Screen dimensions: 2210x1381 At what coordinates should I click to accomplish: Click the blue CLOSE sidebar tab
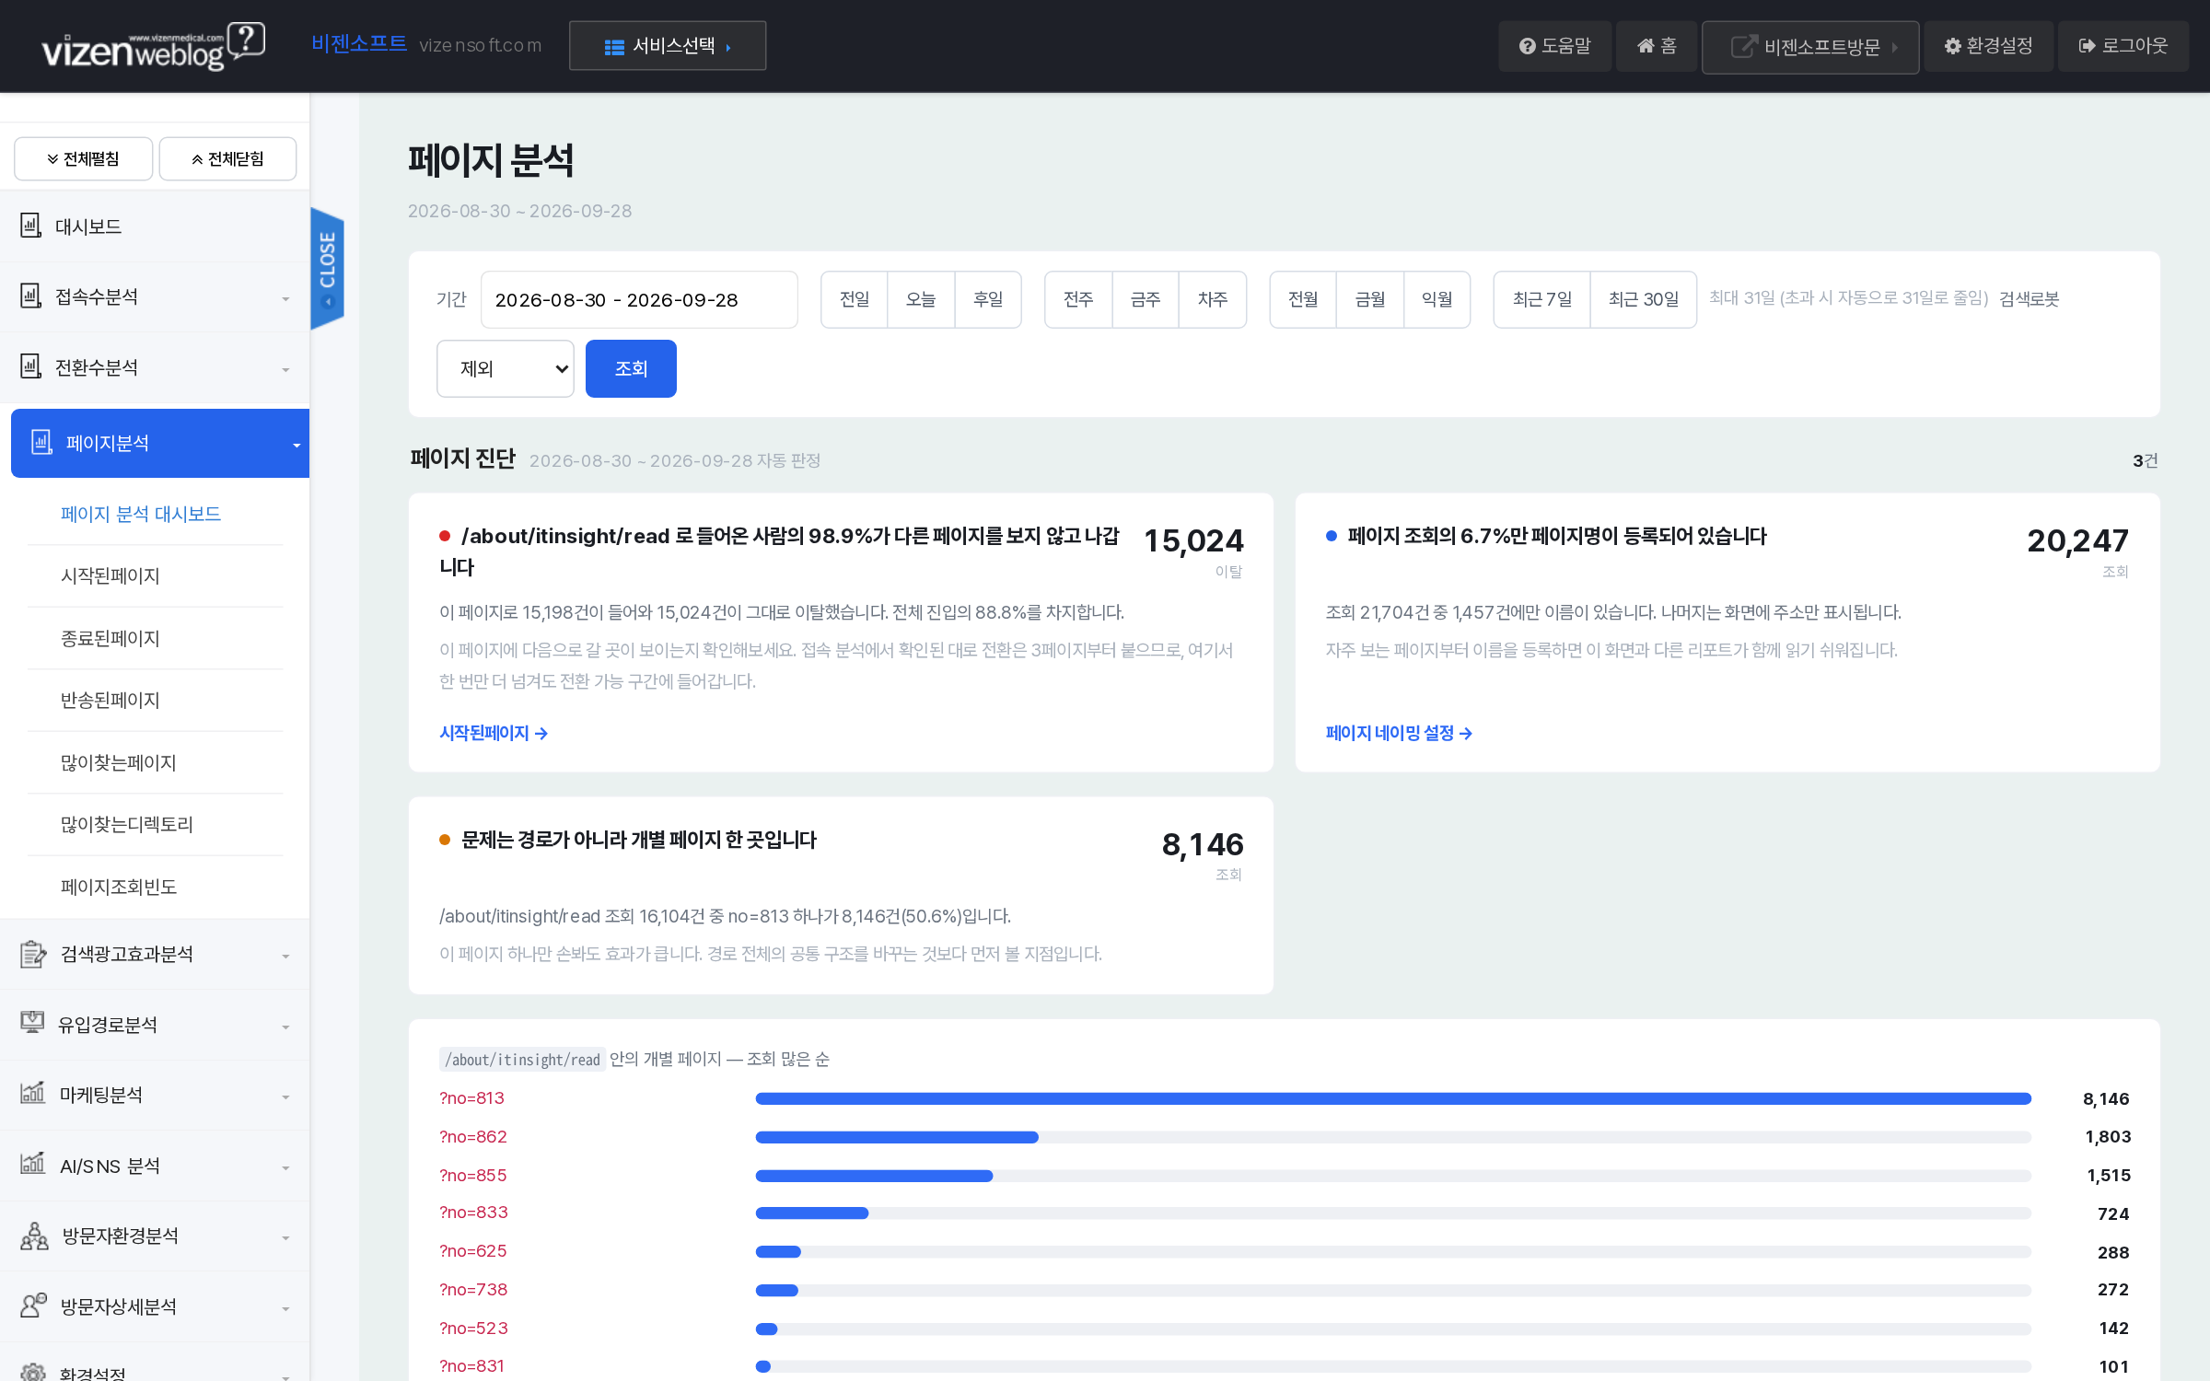click(327, 268)
